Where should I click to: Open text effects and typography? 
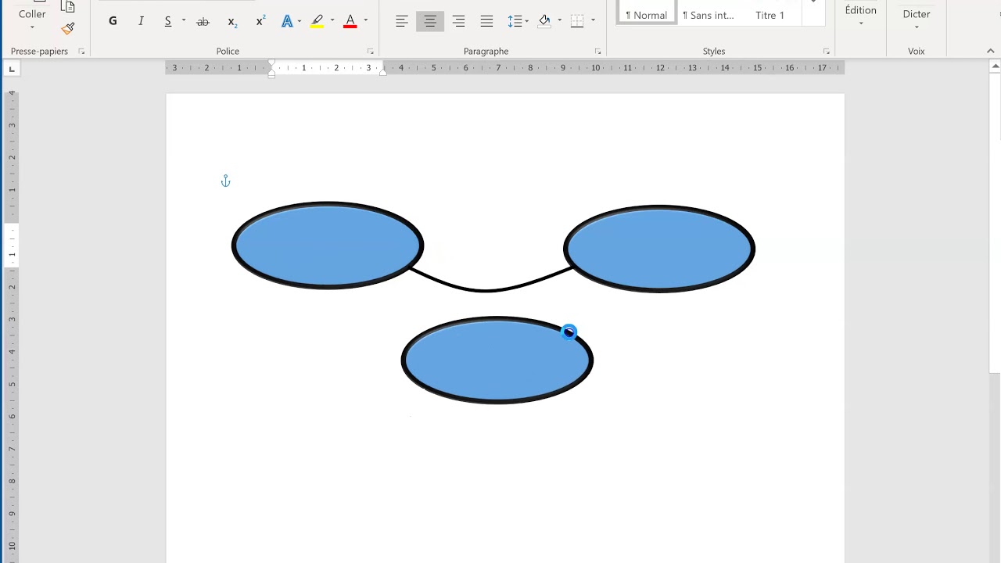point(287,21)
